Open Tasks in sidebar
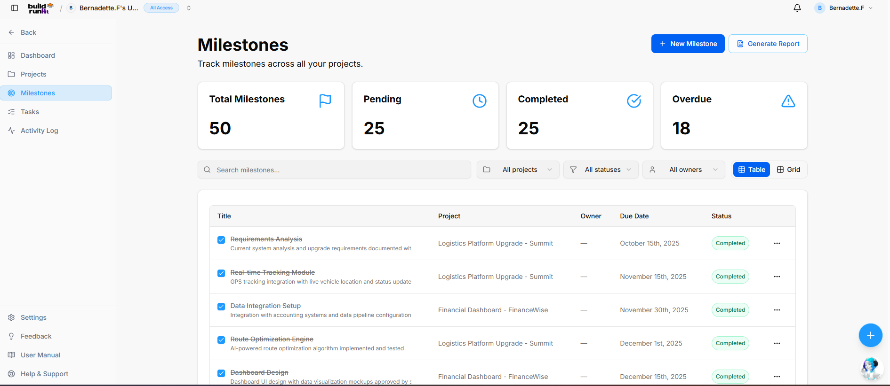This screenshot has width=890, height=386. coord(56,112)
